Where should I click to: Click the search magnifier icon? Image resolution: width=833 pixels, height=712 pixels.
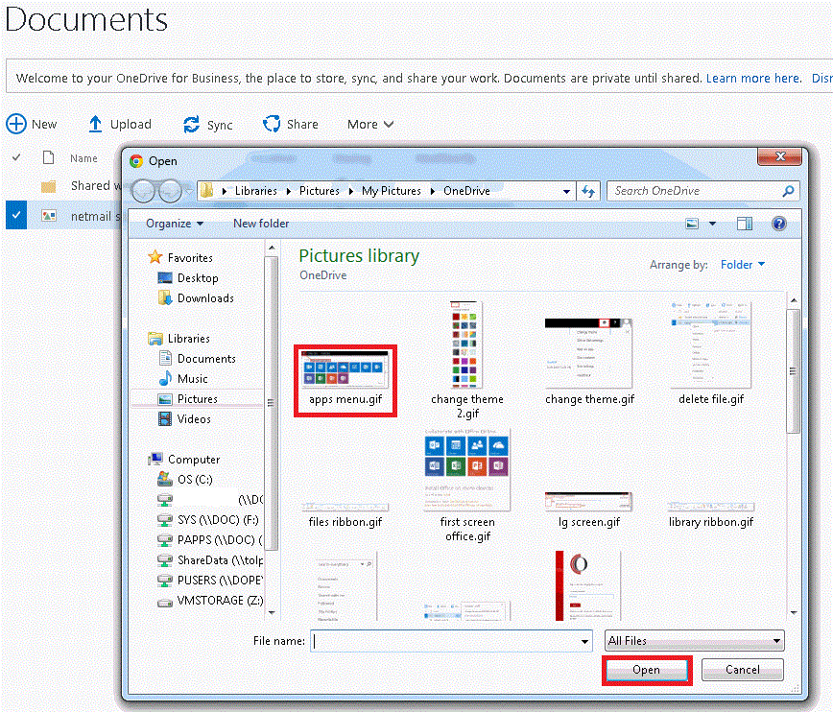(789, 191)
